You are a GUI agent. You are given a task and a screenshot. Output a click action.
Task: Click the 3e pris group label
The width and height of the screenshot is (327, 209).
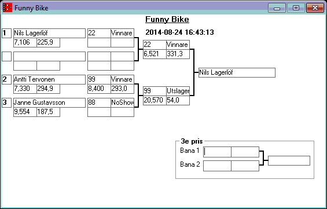pyautogui.click(x=192, y=141)
